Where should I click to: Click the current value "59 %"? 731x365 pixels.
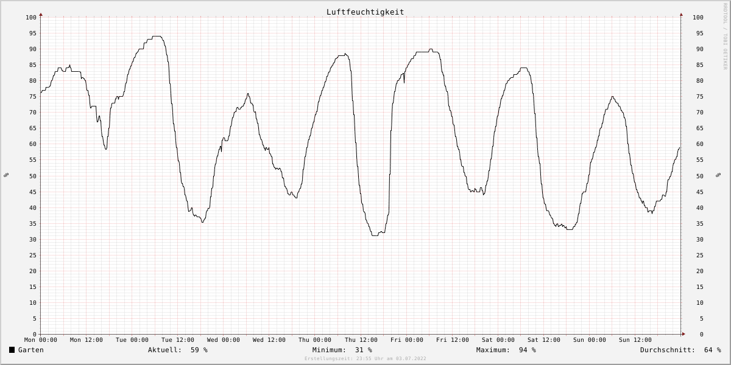click(199, 350)
